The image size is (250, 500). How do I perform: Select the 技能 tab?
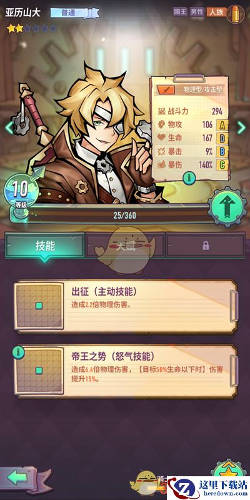pyautogui.click(x=44, y=246)
